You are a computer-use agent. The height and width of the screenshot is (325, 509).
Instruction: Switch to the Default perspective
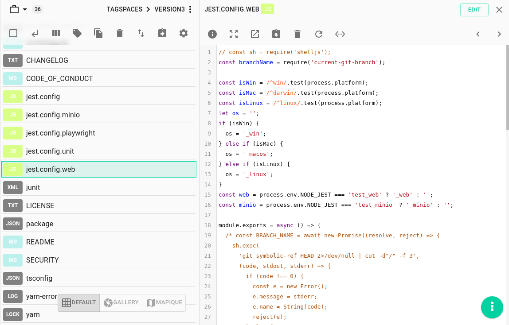[x=79, y=302]
